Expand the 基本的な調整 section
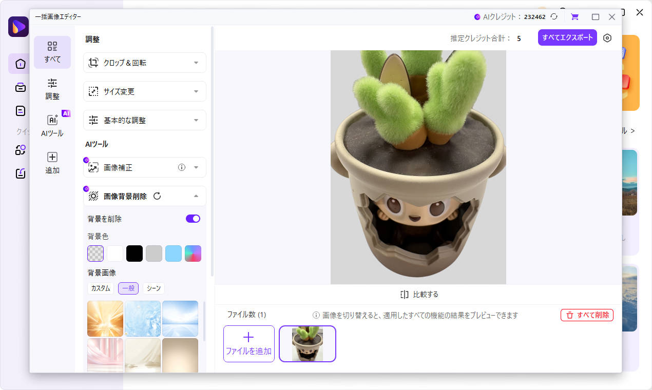The image size is (652, 390). 145,120
